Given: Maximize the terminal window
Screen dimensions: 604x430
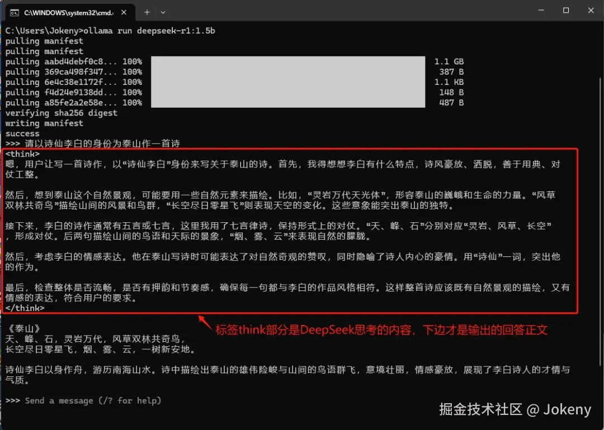Looking at the screenshot, I should click(x=566, y=11).
